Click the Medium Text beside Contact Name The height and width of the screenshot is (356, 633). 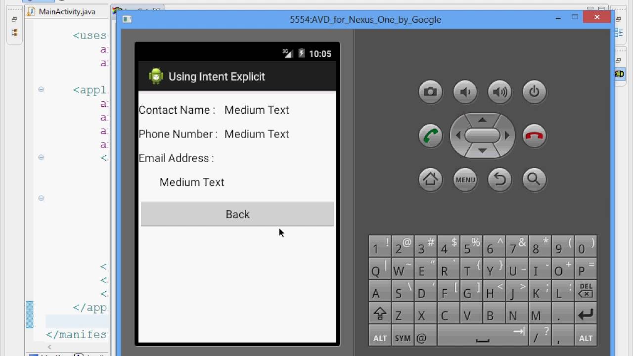tap(257, 110)
